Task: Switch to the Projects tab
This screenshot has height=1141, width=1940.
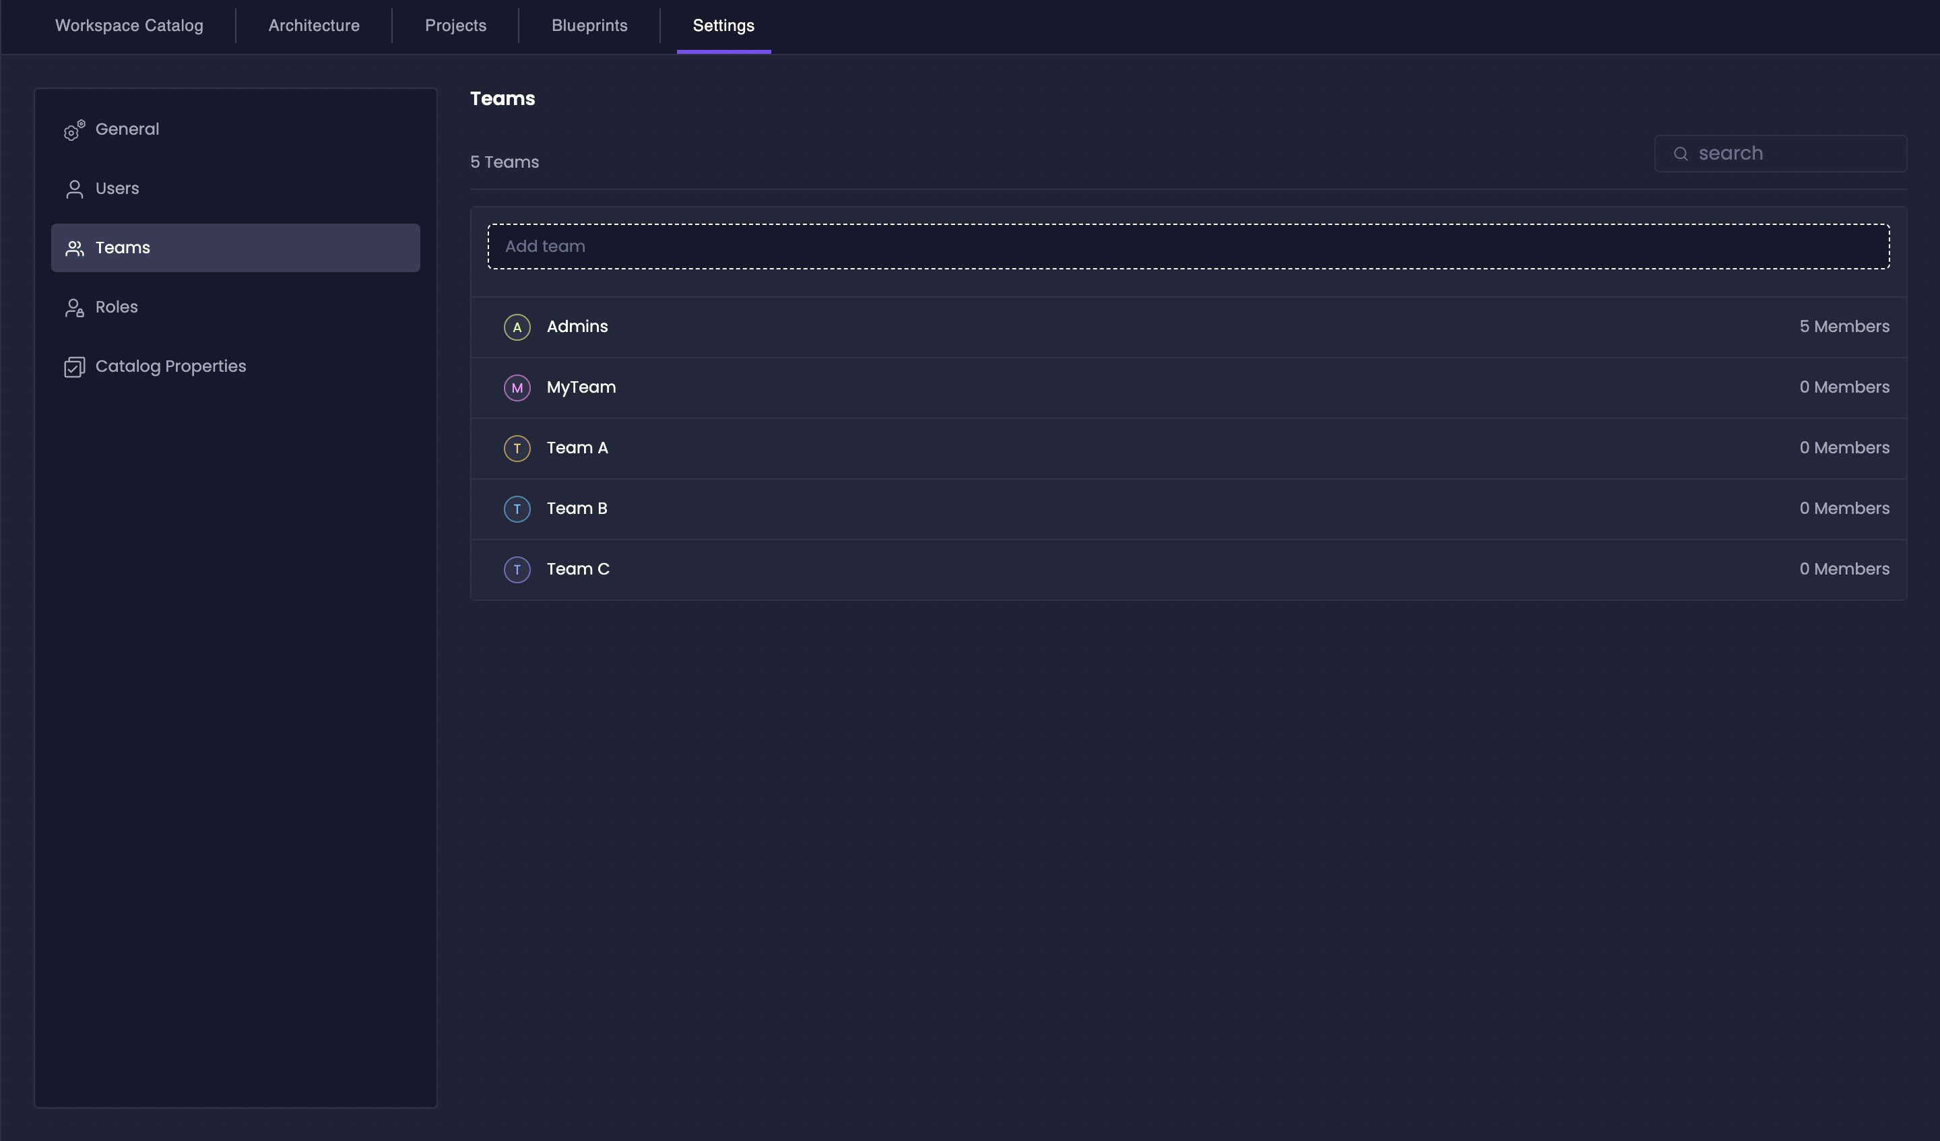Action: coord(455,26)
